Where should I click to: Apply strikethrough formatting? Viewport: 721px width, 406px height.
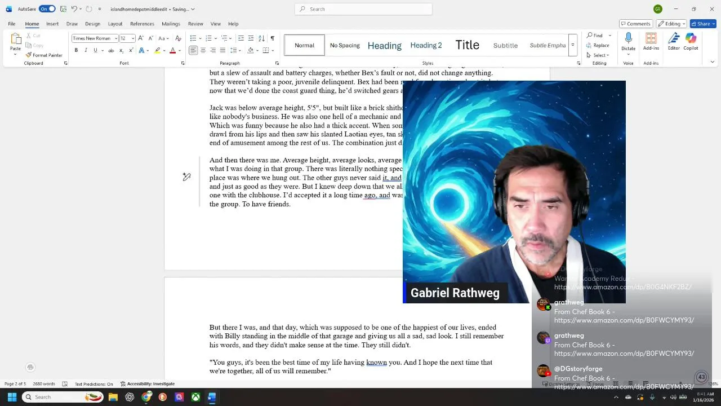[x=111, y=50]
